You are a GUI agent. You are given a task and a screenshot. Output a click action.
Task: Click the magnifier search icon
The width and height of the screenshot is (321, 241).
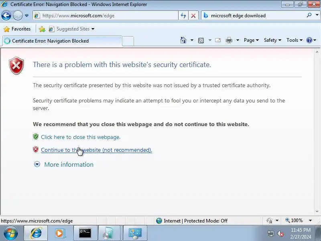[309, 15]
